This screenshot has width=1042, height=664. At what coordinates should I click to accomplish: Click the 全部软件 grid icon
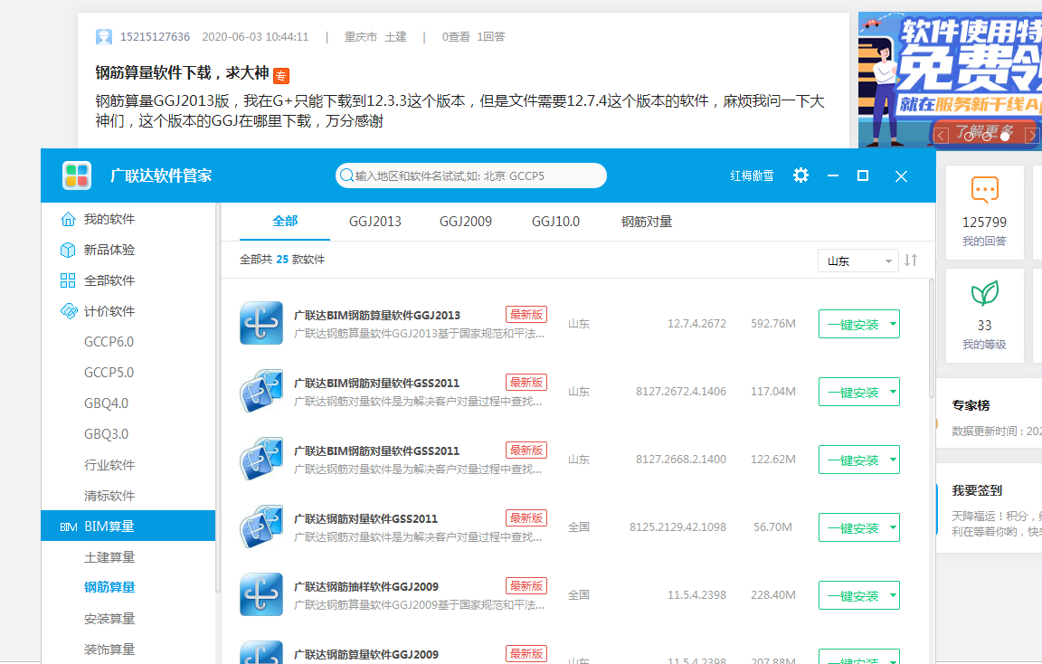(68, 280)
